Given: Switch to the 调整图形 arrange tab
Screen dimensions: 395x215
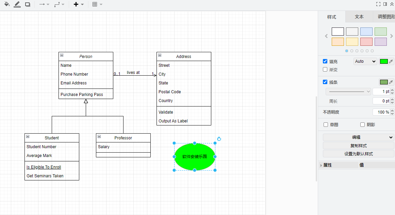Looking at the screenshot, I should tap(385, 17).
